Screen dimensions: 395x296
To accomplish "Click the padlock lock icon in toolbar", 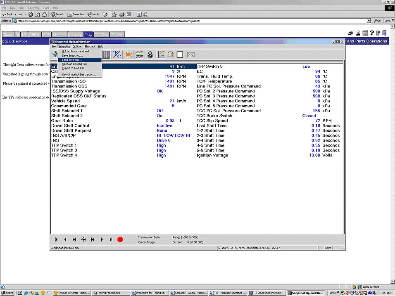I will pos(150,54).
